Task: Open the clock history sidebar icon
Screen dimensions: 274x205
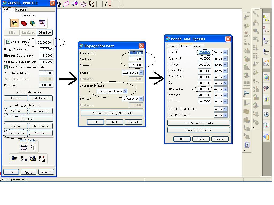Action: (x=266, y=114)
